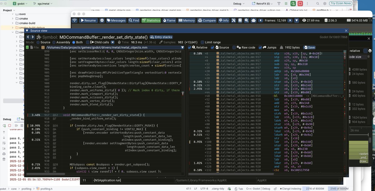Open Tracy options gear icon

(x=102, y=20)
